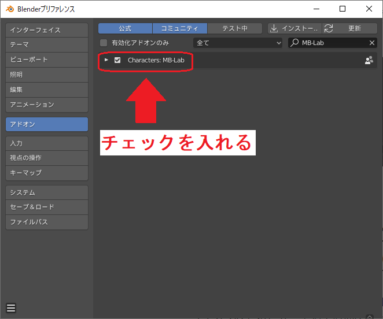Toggle the 公式 support level filter
Screen dimensions: 383x319
(126, 28)
